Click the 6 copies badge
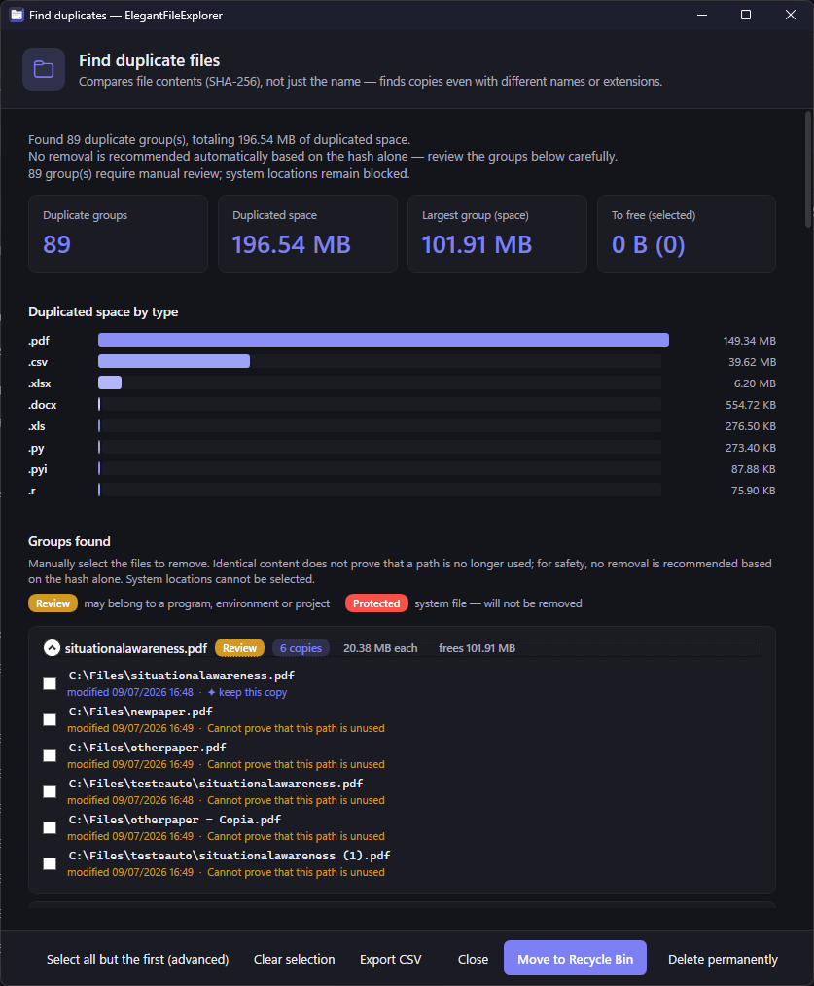814x986 pixels. tap(301, 647)
